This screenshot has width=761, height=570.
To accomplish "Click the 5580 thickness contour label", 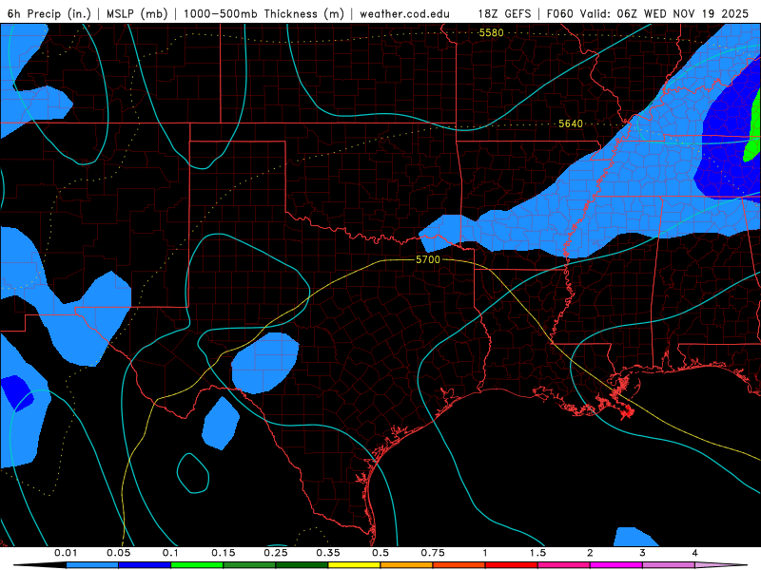I will tap(491, 32).
